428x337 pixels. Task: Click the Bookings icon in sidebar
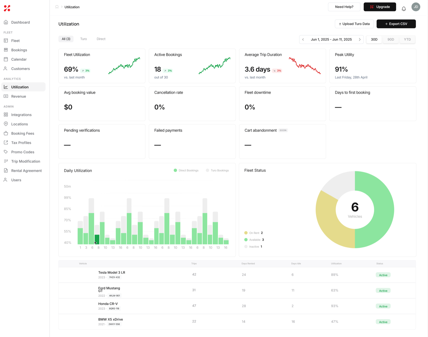tap(6, 50)
